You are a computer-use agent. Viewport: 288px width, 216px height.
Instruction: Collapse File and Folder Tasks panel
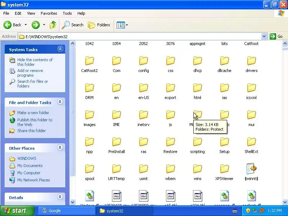coord(60,102)
